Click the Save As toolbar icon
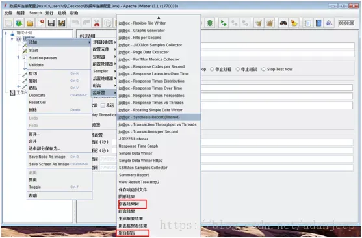This screenshot has width=362, height=238. point(61,23)
